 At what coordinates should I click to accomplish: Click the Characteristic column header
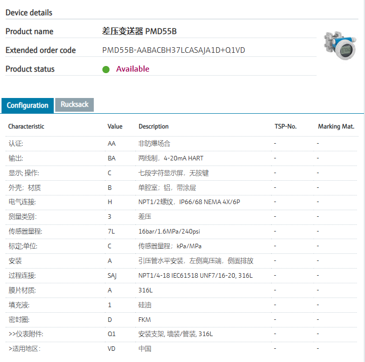[26, 126]
